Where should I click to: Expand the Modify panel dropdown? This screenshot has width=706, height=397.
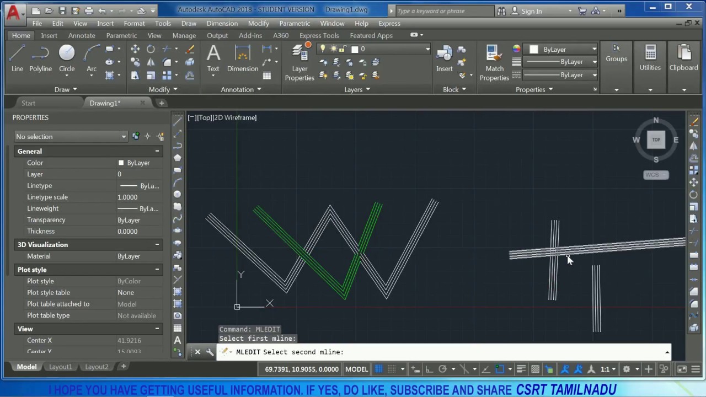pyautogui.click(x=163, y=89)
